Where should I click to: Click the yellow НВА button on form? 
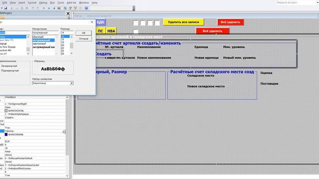pos(111,31)
